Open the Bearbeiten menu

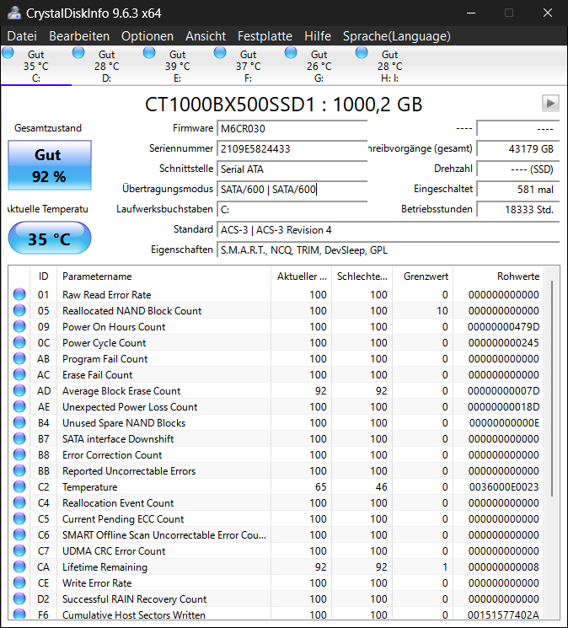pos(79,36)
